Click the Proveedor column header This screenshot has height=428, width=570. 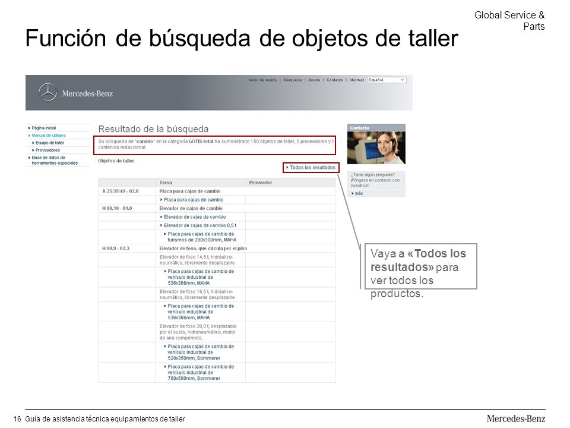260,182
